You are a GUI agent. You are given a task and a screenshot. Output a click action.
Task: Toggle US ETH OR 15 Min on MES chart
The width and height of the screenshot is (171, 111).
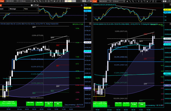pyautogui.click(x=49, y=104)
